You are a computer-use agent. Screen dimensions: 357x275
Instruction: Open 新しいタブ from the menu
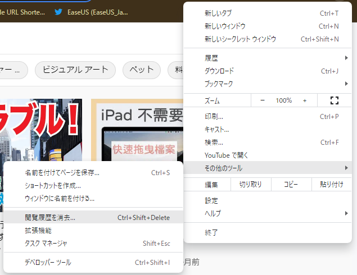271,13
